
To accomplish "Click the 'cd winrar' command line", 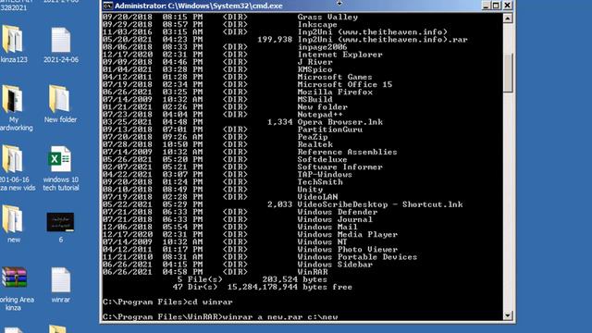I will click(x=167, y=302).
